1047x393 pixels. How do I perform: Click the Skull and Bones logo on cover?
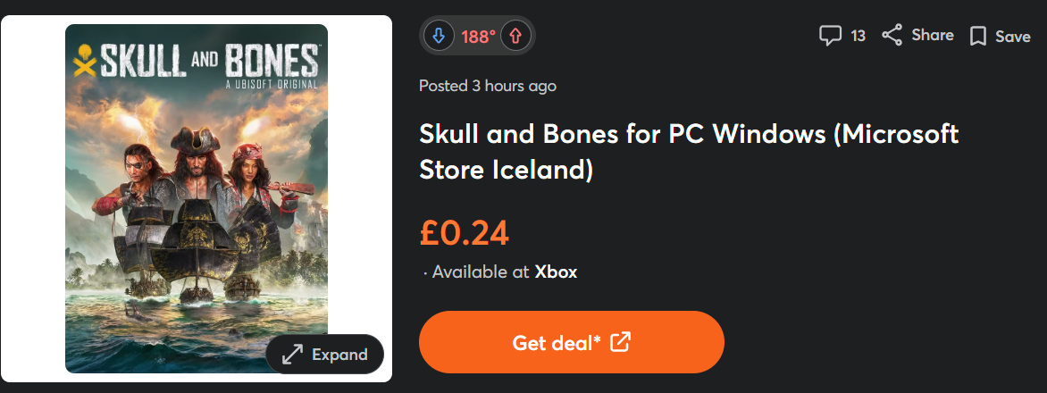pyautogui.click(x=197, y=63)
